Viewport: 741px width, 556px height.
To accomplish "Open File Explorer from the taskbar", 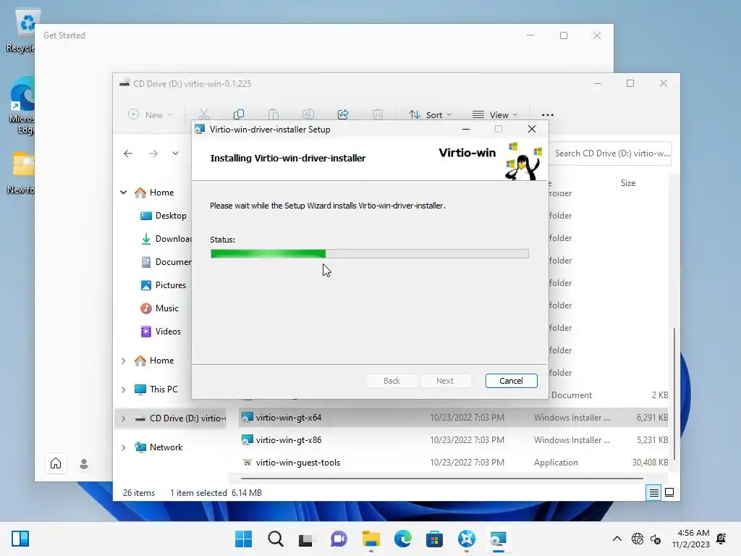I will click(x=371, y=539).
